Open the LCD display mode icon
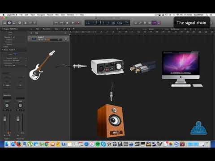215x161 pixels. click(x=88, y=23)
